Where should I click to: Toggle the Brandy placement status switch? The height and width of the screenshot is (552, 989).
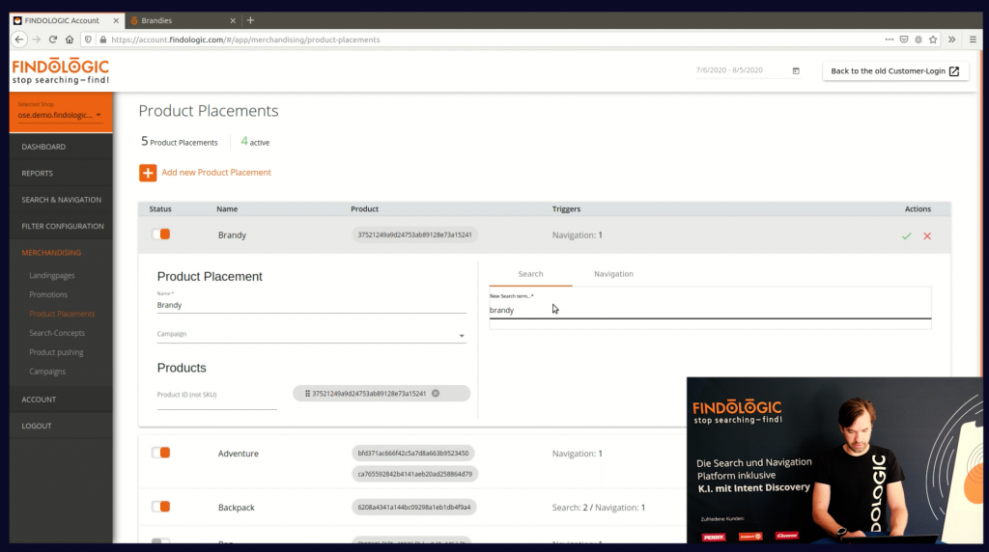[x=161, y=235]
